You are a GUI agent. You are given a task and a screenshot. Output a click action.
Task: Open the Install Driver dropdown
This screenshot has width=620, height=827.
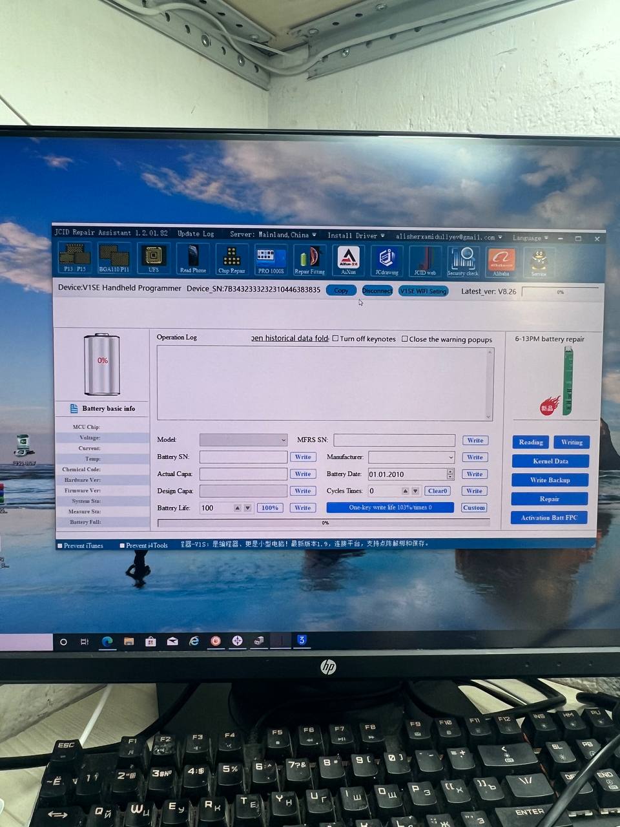click(x=356, y=235)
